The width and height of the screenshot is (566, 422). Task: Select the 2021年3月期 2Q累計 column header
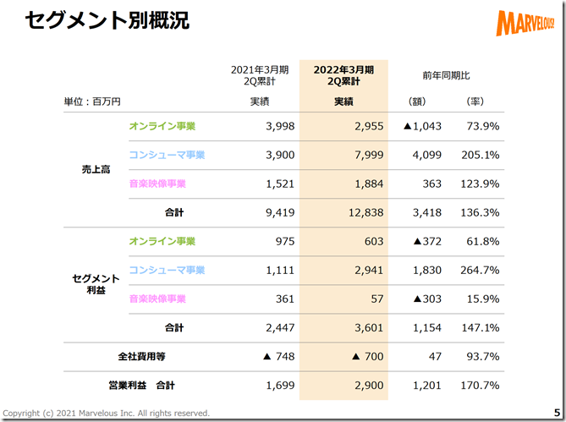point(260,75)
